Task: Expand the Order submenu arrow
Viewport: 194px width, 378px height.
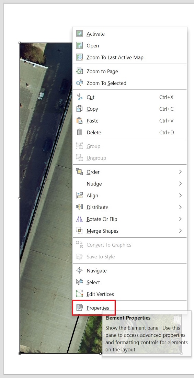Action: point(180,172)
